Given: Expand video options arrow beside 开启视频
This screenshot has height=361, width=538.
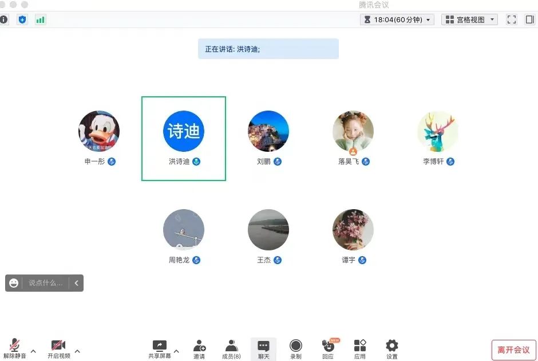Looking at the screenshot, I should click(77, 351).
